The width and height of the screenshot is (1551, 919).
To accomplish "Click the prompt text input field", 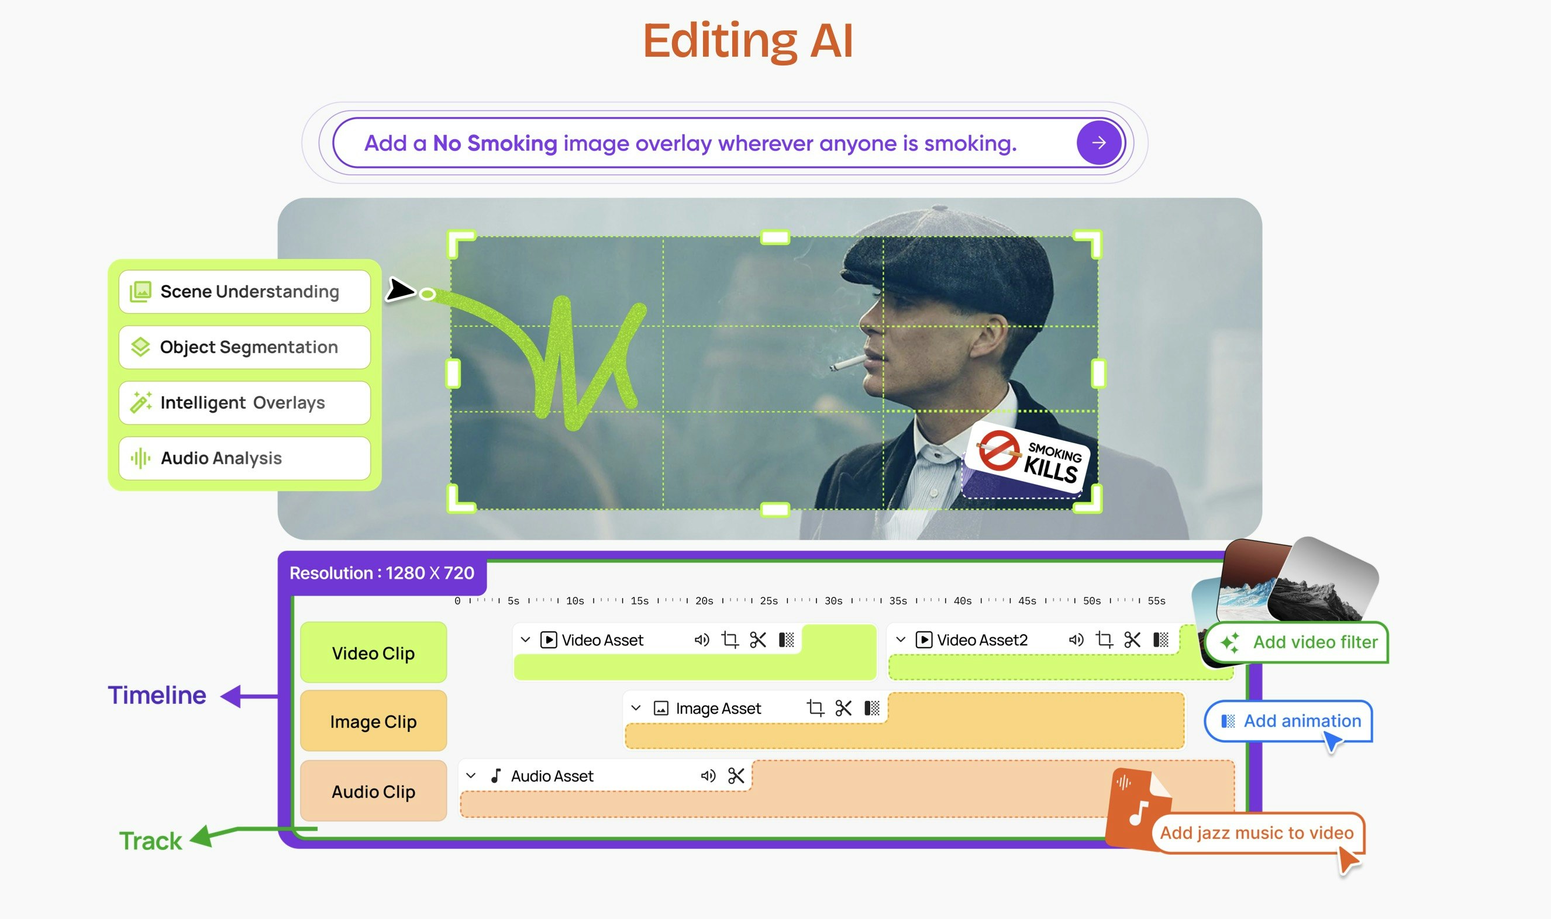I will pos(690,143).
